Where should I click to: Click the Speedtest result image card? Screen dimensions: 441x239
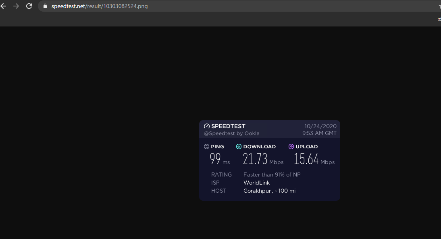[270, 160]
